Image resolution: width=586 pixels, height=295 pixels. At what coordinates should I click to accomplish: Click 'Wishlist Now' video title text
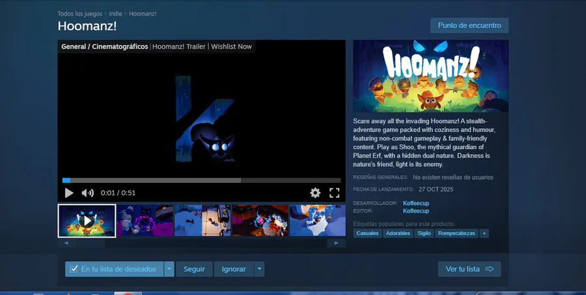pos(231,47)
